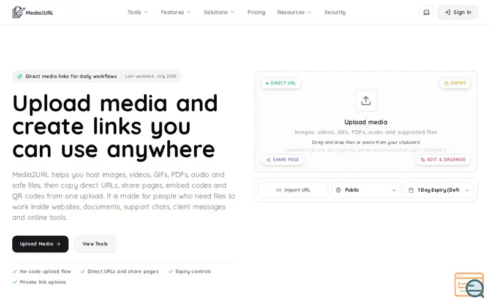Open the Tools menu
This screenshot has width=490, height=306.
coord(137,12)
